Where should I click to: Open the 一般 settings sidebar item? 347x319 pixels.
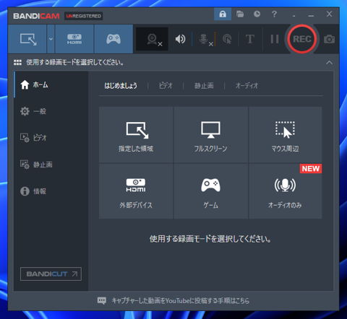click(x=51, y=111)
